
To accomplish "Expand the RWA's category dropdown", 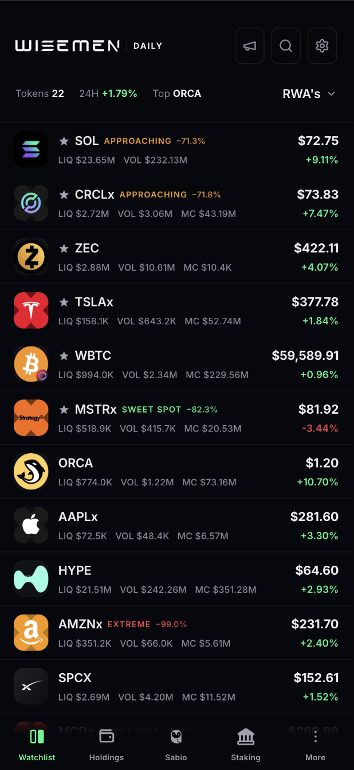I will click(x=309, y=94).
